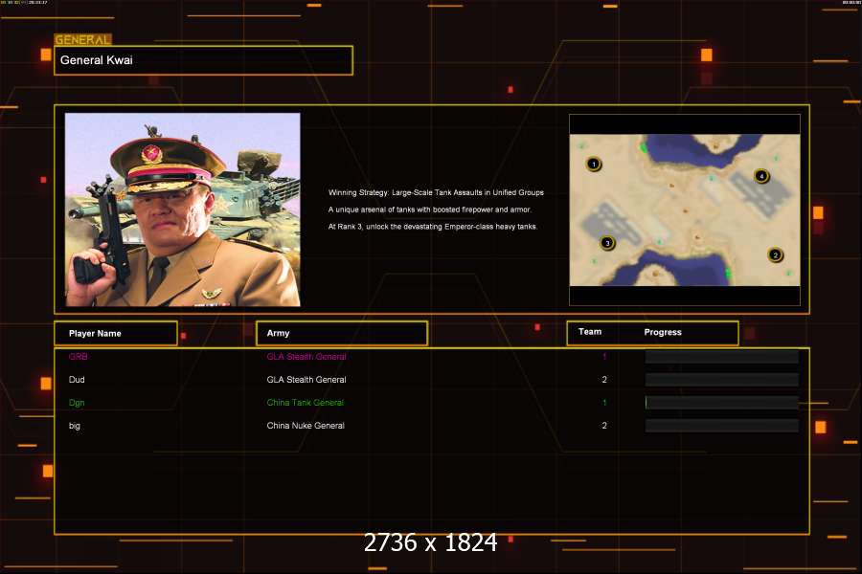Select player name Dgn

77,403
